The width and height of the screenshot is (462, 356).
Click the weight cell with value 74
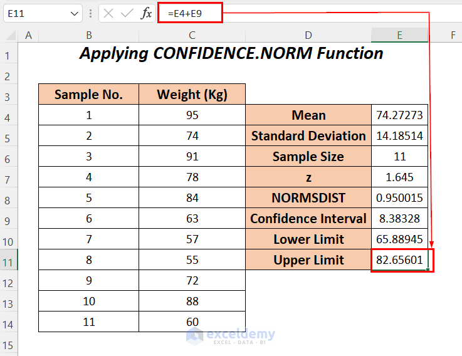click(192, 135)
